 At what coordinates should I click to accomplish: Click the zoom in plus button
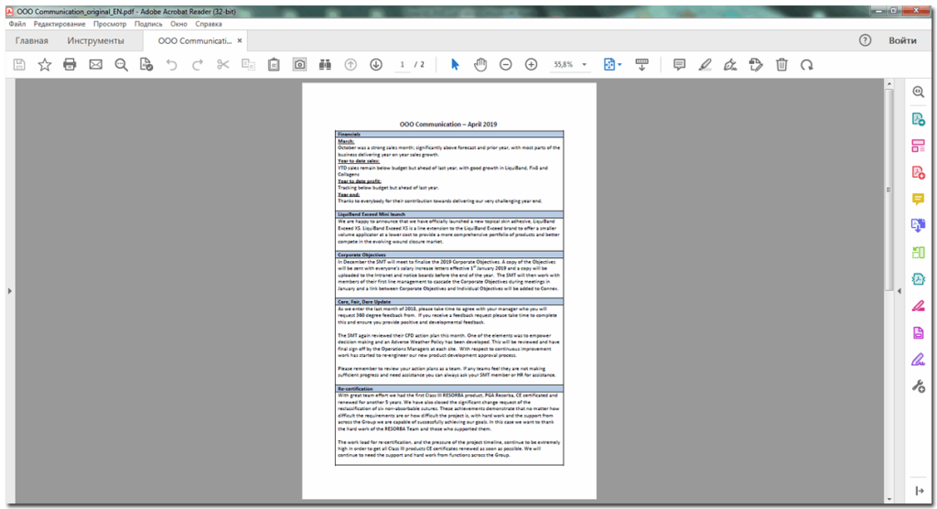[x=531, y=65]
